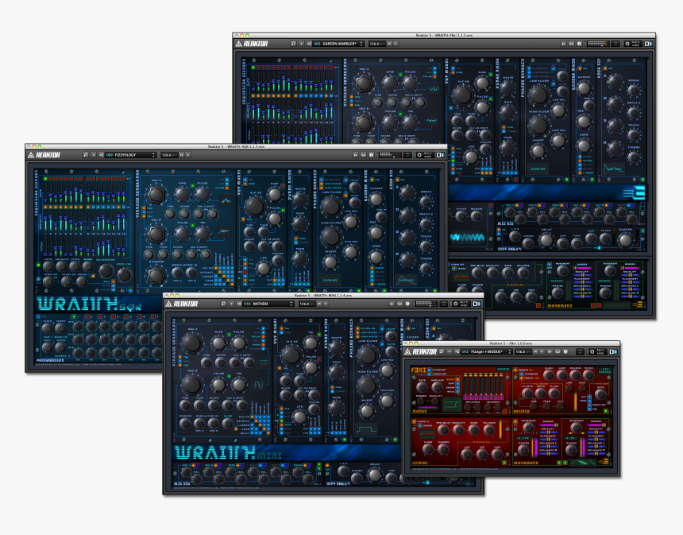Click the search magnifier in WRAITH-FBxi window toolbar
The image size is (683, 535).
tap(293, 44)
